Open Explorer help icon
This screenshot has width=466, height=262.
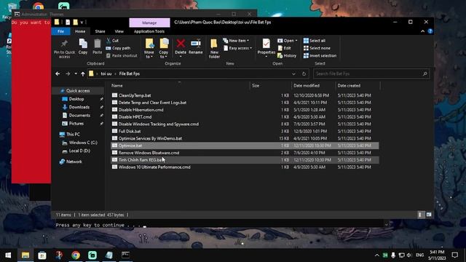pyautogui.click(x=430, y=31)
